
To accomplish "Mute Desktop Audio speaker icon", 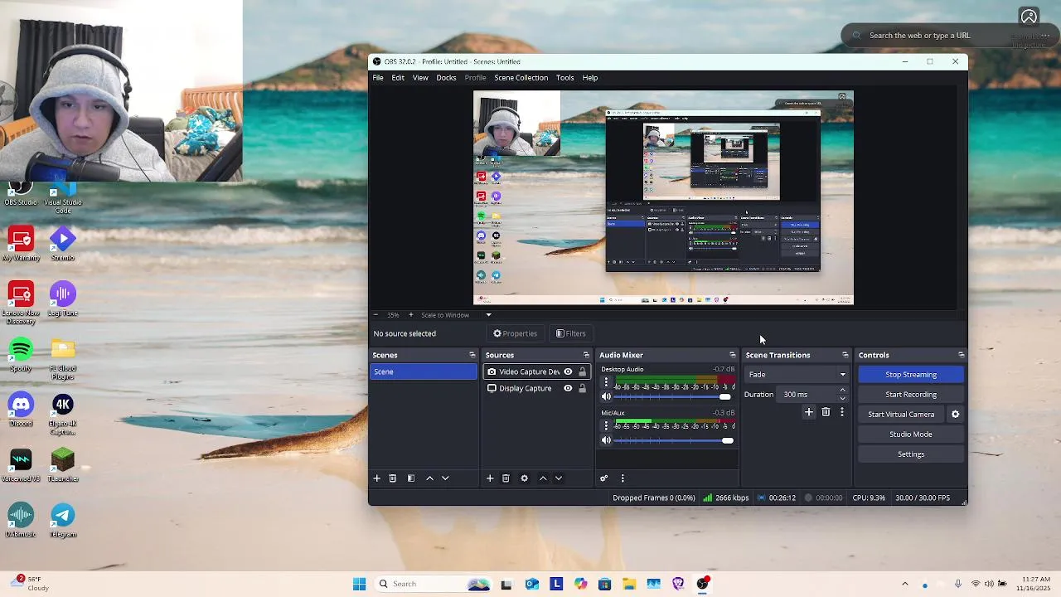I will [x=606, y=397].
